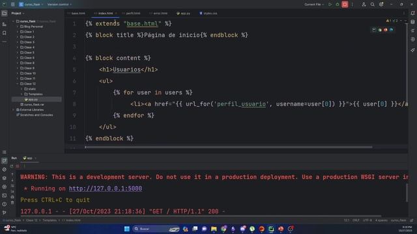Open page in Edge from editor browser icons
This screenshot has width=417, height=234.
click(391, 30)
